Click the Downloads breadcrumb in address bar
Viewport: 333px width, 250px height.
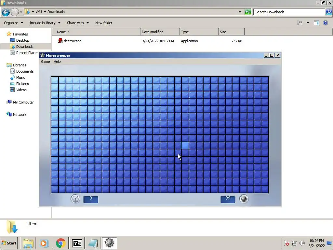56,12
